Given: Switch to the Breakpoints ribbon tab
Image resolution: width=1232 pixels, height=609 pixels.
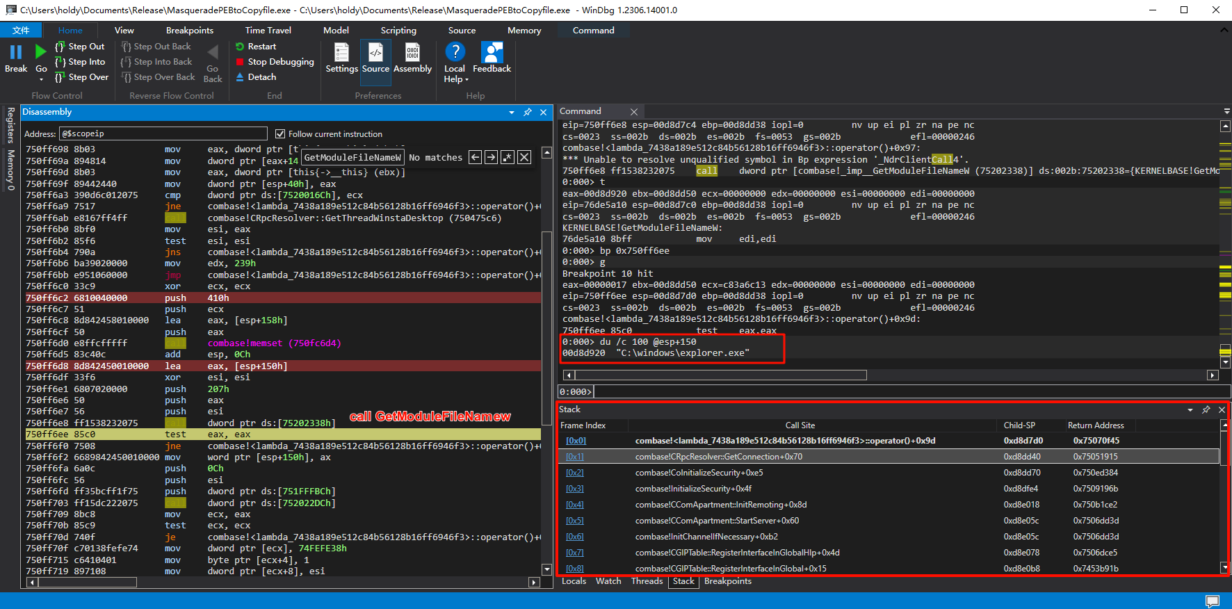Looking at the screenshot, I should pyautogui.click(x=190, y=31).
